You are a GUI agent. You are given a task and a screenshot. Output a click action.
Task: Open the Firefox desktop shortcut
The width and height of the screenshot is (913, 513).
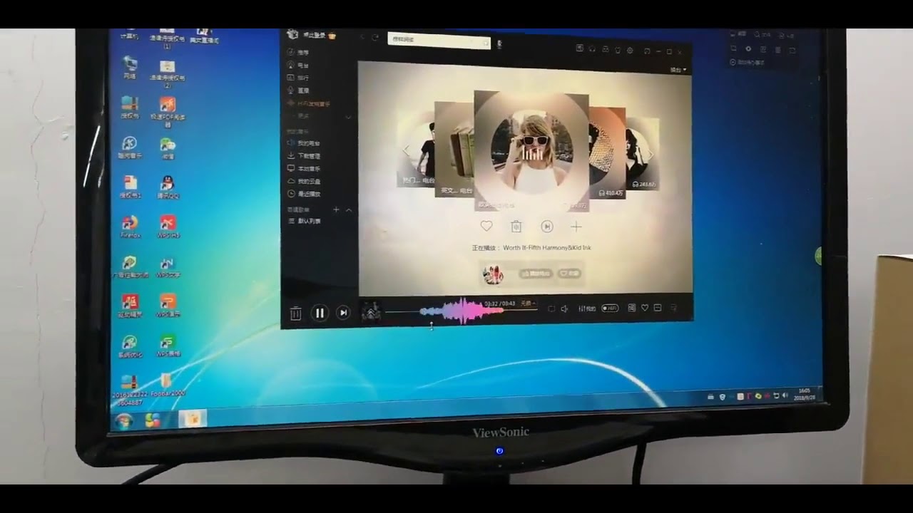point(130,227)
